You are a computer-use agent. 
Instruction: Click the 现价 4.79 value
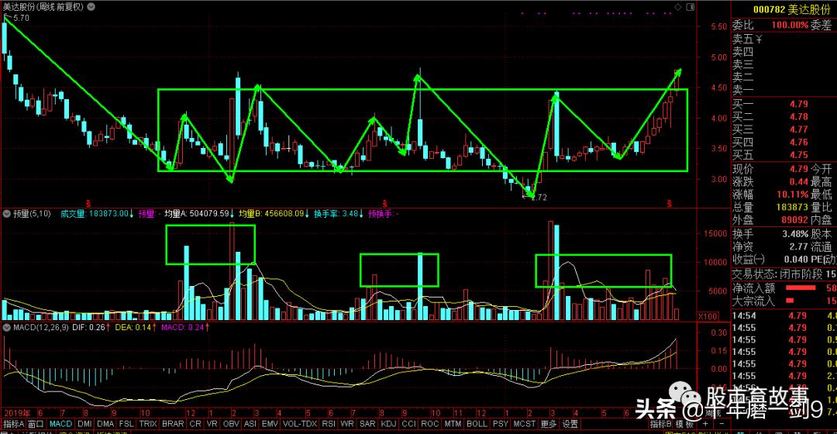[x=798, y=169]
